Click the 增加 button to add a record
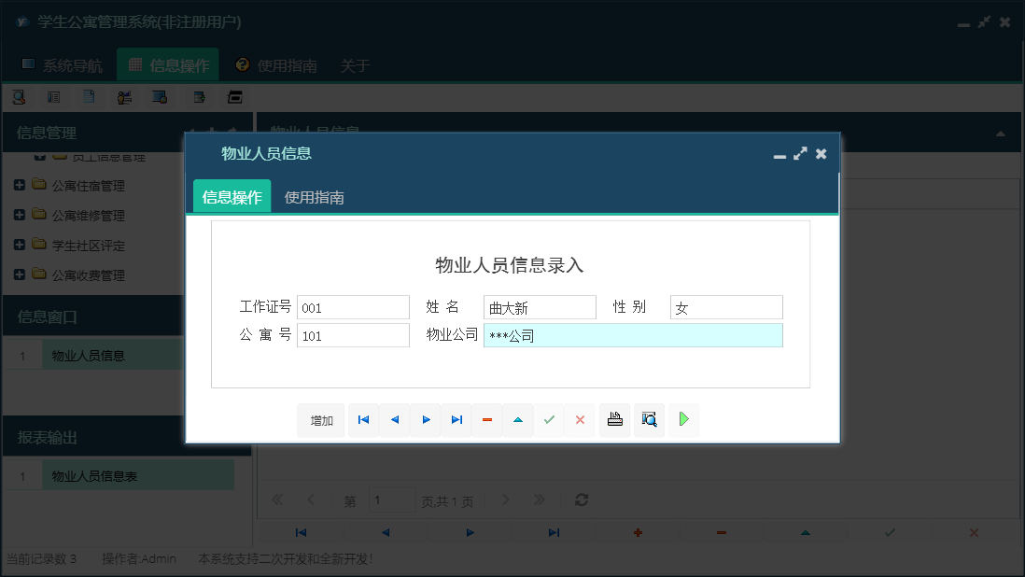The height and width of the screenshot is (577, 1025). tap(320, 419)
